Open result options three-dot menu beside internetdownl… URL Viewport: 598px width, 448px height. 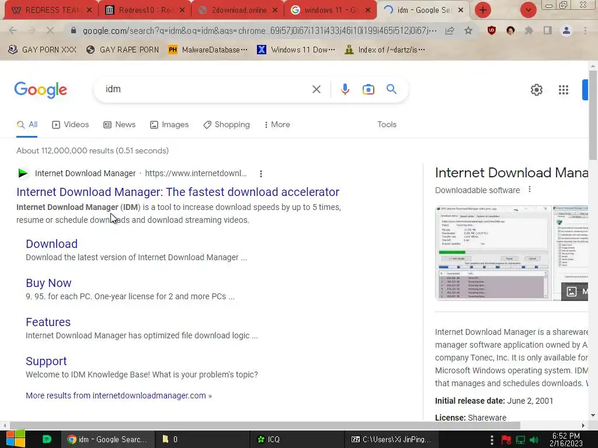261,174
